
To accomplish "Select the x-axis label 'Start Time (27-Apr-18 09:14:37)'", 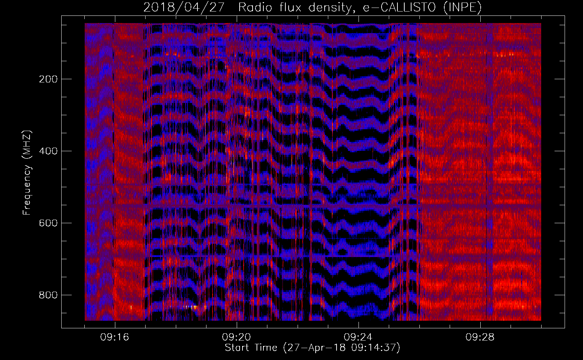I will point(312,348).
